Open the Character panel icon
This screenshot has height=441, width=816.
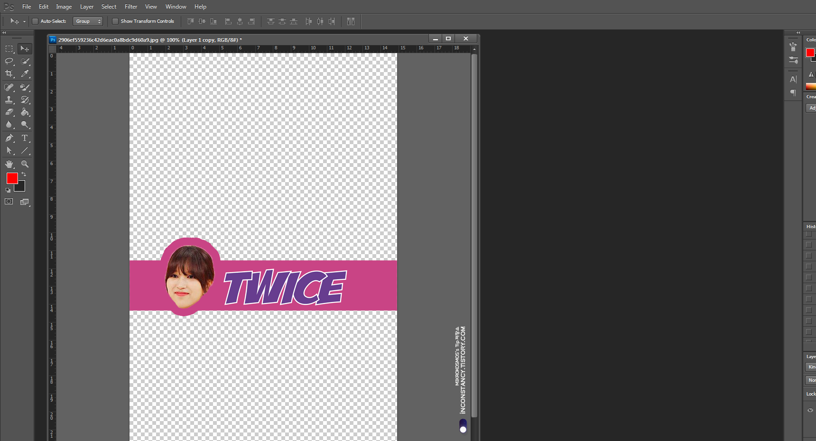[x=793, y=80]
